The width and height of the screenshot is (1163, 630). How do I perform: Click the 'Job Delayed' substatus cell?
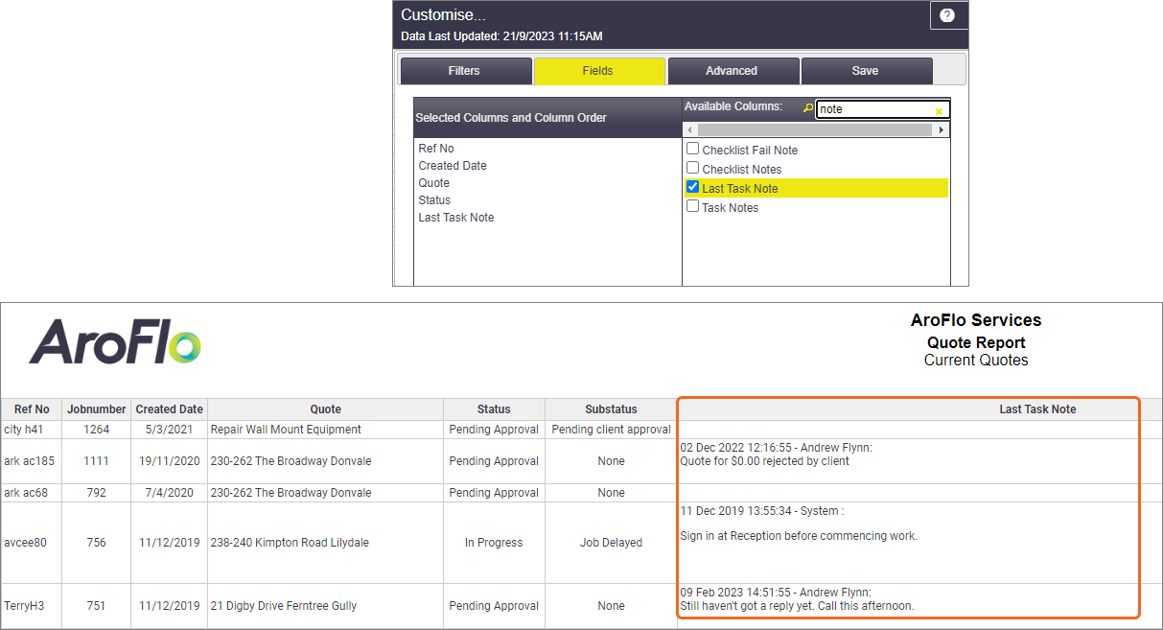point(611,543)
